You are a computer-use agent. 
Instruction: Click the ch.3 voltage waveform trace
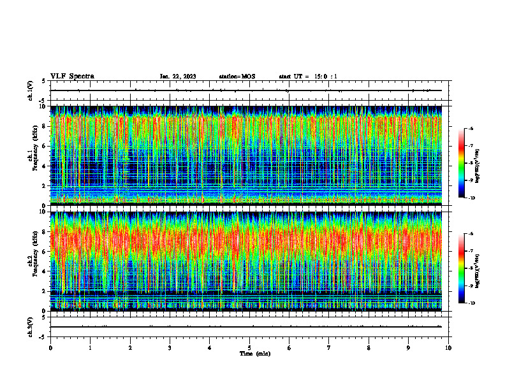(x=246, y=327)
